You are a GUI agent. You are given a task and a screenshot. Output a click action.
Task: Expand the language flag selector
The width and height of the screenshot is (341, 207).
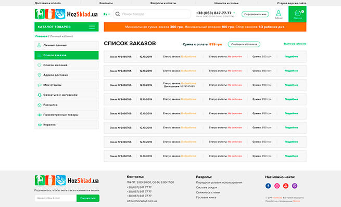tap(107, 14)
